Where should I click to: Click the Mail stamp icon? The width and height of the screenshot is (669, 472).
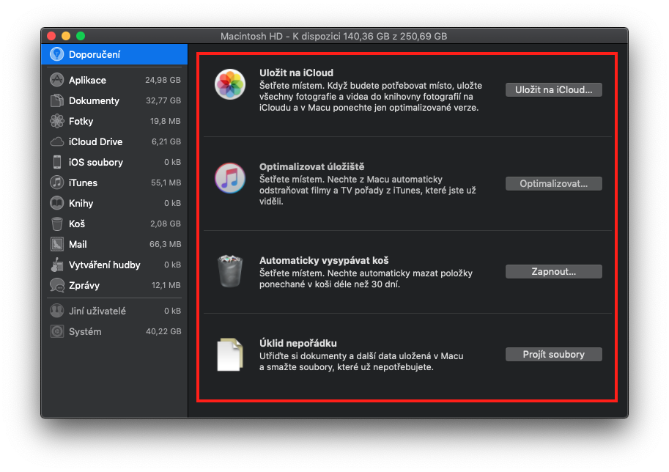[56, 244]
